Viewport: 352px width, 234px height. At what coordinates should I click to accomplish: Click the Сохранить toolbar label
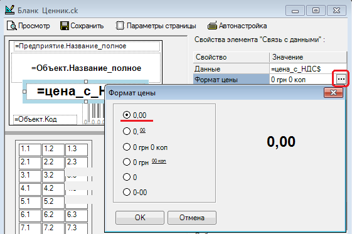(87, 26)
